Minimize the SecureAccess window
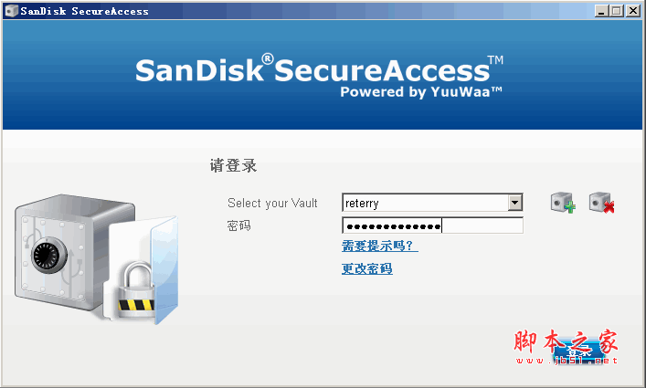This screenshot has height=388, width=646. click(x=602, y=11)
